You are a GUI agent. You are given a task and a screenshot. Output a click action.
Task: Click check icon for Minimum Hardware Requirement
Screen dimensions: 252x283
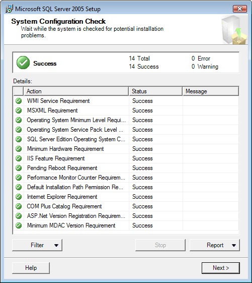point(19,149)
